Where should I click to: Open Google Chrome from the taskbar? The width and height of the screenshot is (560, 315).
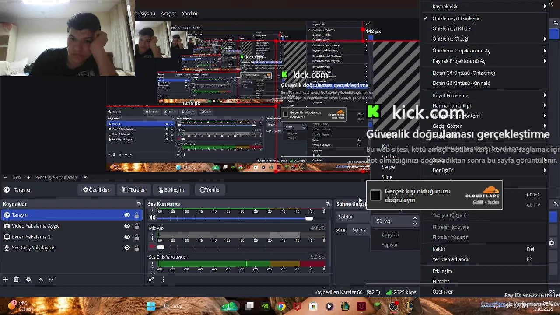coord(281,306)
